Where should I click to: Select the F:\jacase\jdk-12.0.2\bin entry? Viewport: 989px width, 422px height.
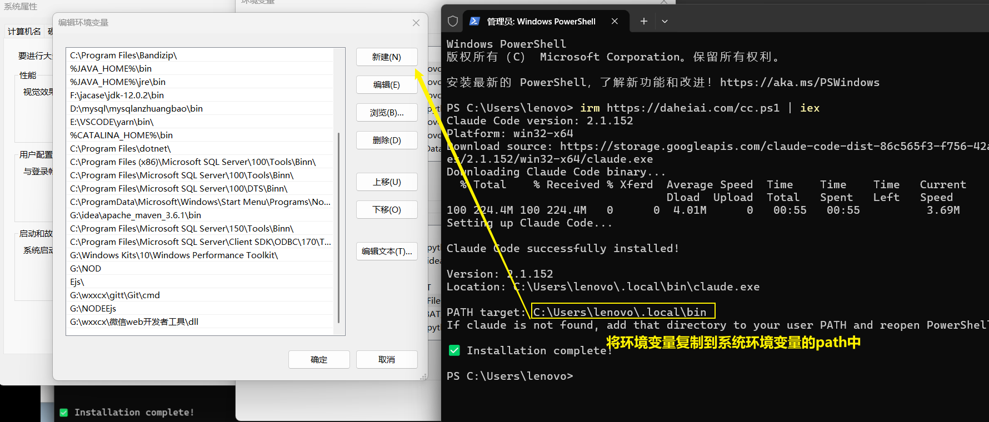click(x=200, y=96)
